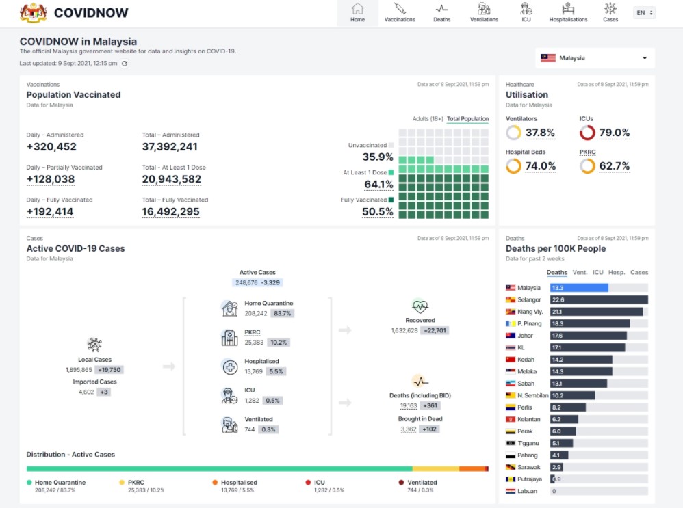Select the Home navigation tab
Viewport: 683px width, 508px height.
coord(357,12)
